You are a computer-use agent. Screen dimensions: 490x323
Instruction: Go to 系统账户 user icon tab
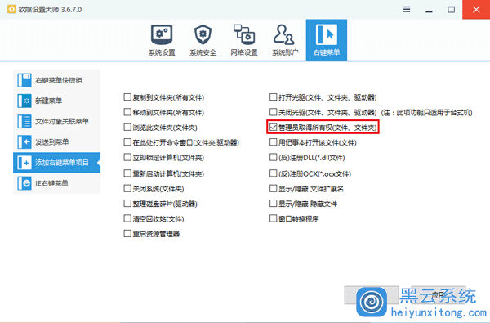click(x=285, y=40)
